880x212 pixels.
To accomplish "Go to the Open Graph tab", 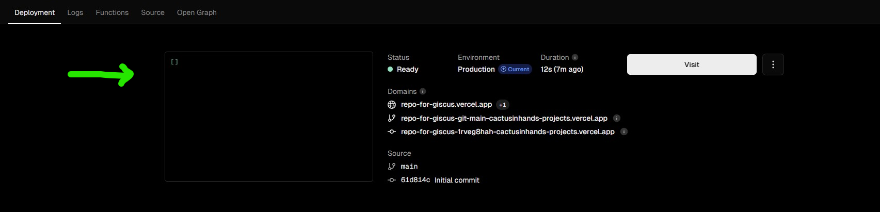I will (x=197, y=12).
